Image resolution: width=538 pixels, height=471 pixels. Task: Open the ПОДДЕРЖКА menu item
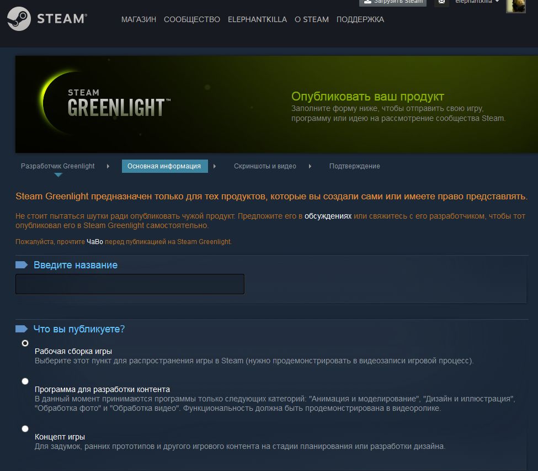360,19
